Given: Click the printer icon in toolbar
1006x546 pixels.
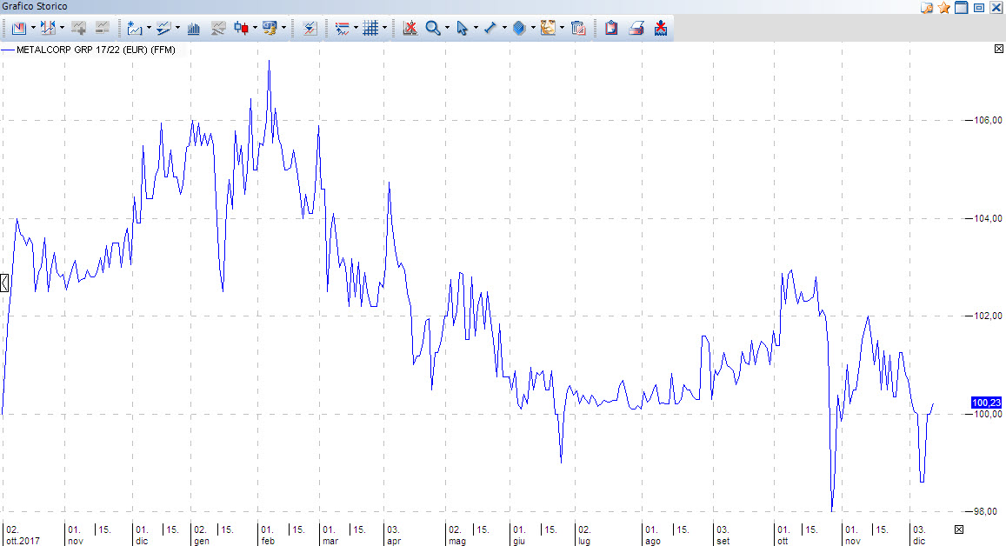Looking at the screenshot, I should 636,28.
